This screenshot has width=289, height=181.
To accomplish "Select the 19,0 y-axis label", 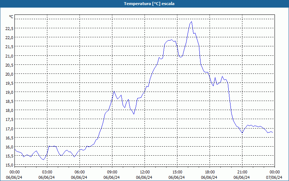I will coord(9,92).
